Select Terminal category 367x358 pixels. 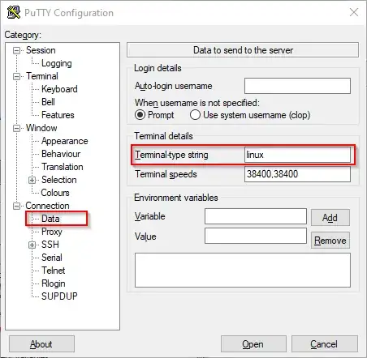[42, 76]
